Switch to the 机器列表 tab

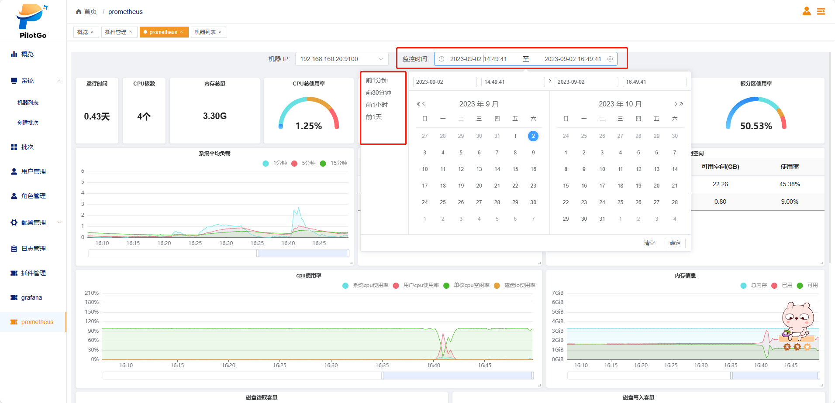click(205, 32)
